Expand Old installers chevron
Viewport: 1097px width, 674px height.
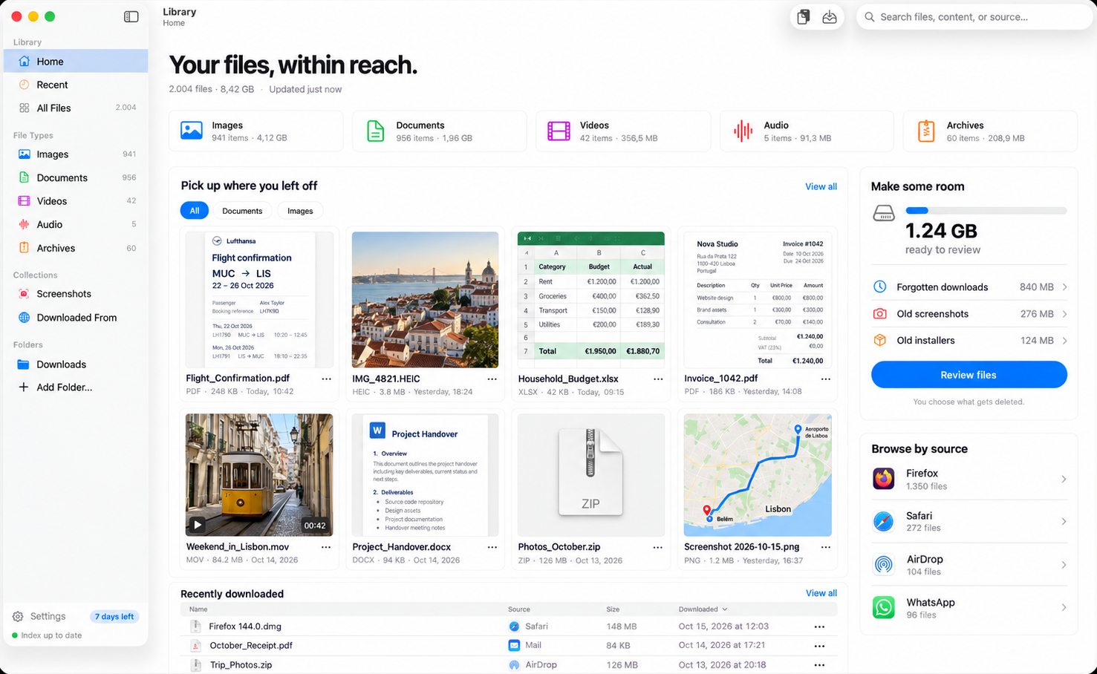click(x=1064, y=341)
